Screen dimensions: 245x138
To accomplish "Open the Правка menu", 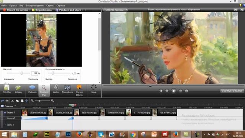I will (x=13, y=5).
